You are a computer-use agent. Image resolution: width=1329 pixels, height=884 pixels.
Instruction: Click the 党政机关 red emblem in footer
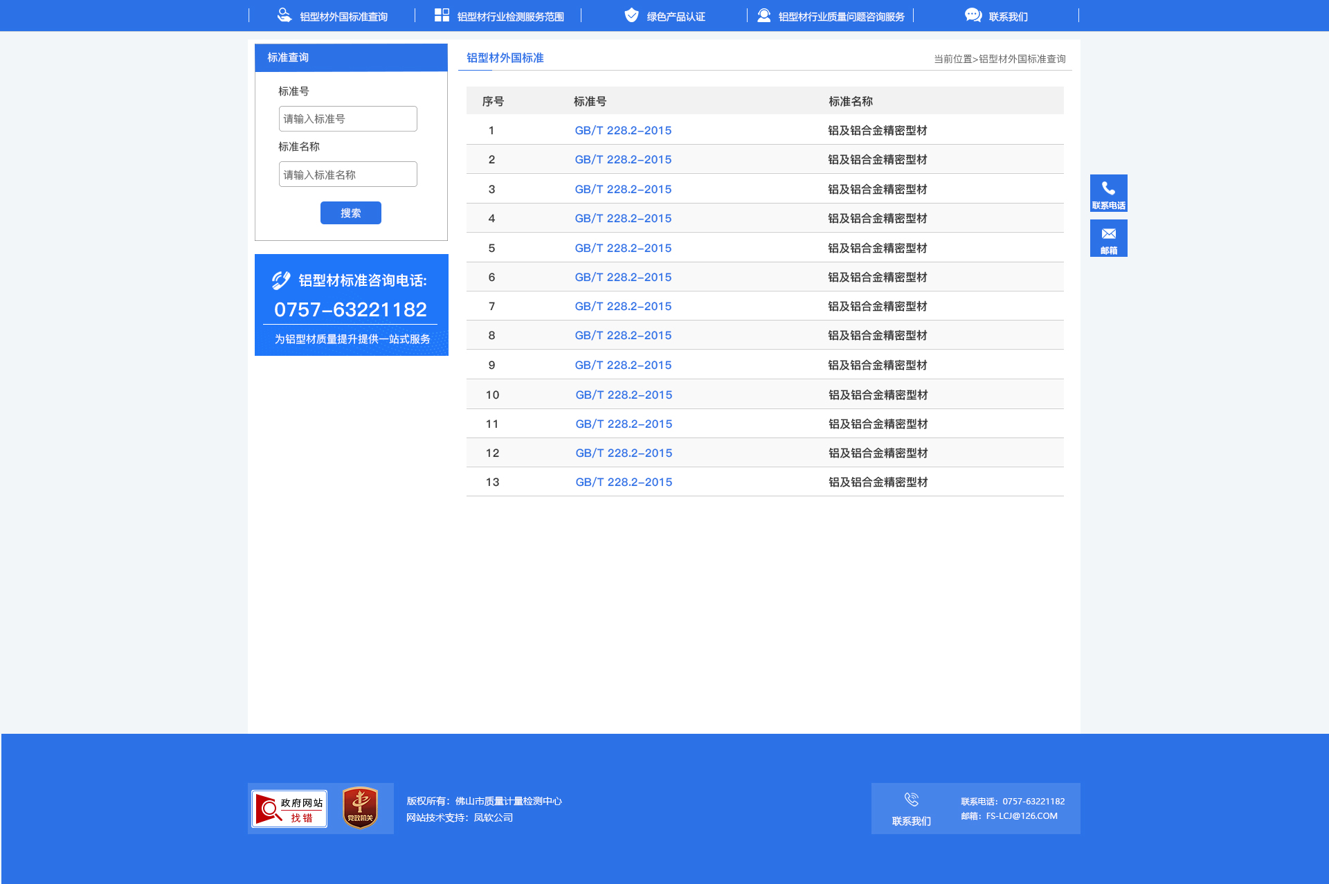pos(360,808)
